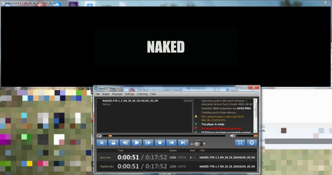Toggle the padlock lock button
The height and width of the screenshot is (175, 332).
[x=113, y=143]
